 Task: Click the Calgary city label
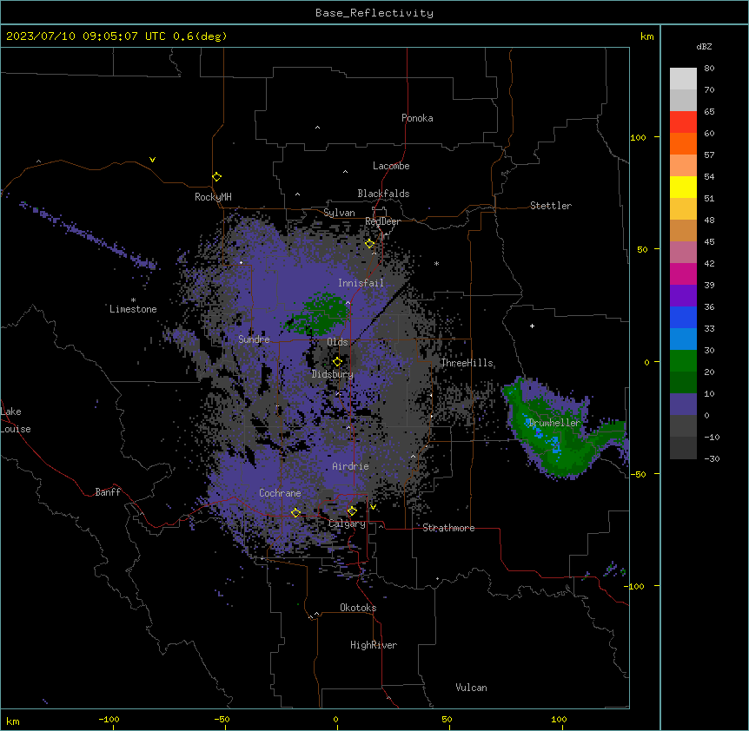347,524
